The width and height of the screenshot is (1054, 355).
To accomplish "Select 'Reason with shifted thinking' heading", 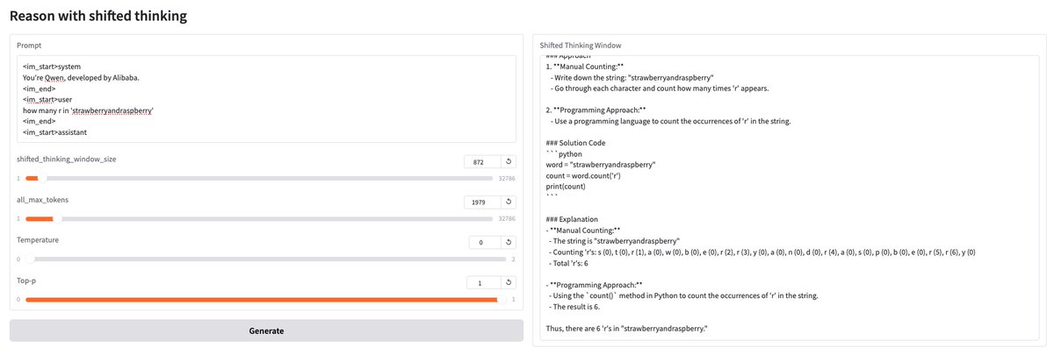I will [x=98, y=16].
